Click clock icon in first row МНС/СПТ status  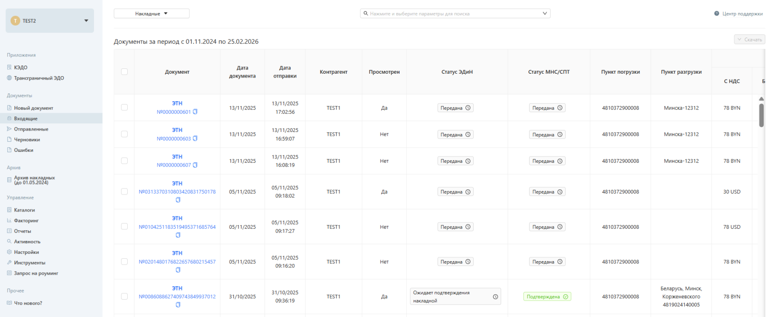tap(560, 108)
